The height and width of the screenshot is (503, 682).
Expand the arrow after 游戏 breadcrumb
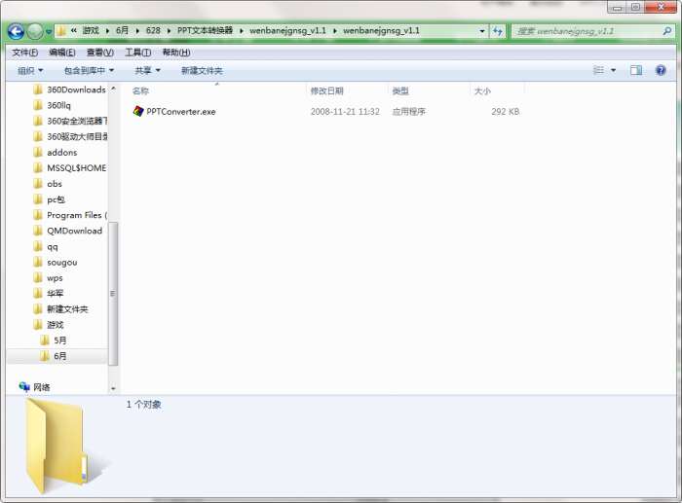point(107,31)
